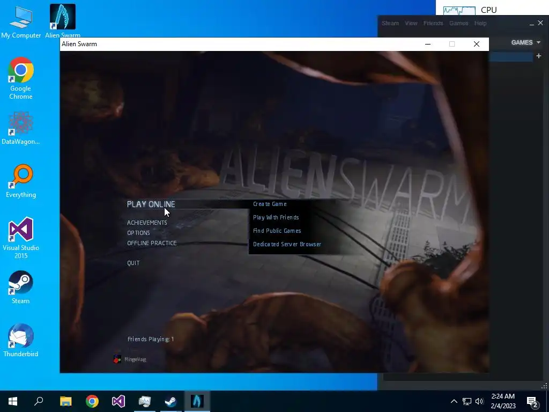549x412 pixels.
Task: Click the plus icon in Steam window
Action: click(538, 56)
